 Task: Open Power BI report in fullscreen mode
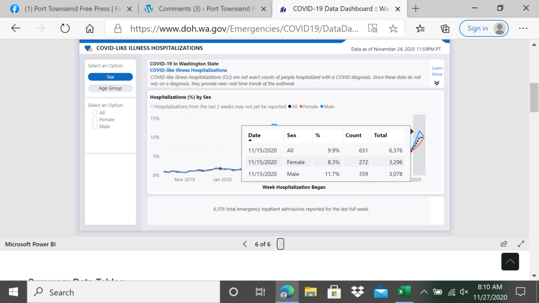521,244
